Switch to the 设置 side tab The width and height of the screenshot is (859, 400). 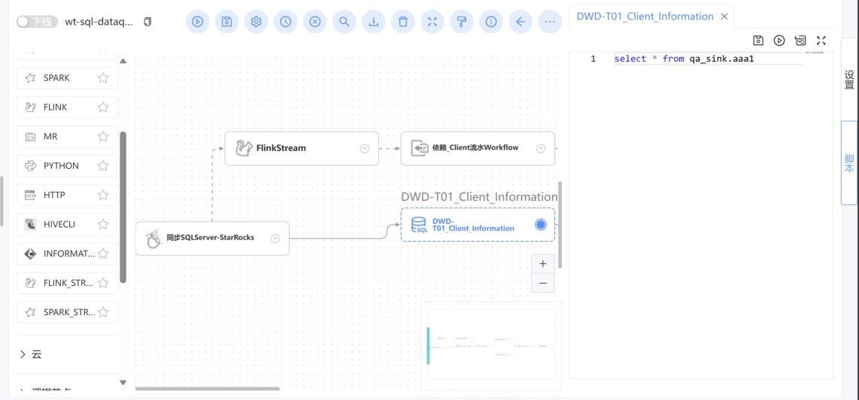click(x=849, y=80)
